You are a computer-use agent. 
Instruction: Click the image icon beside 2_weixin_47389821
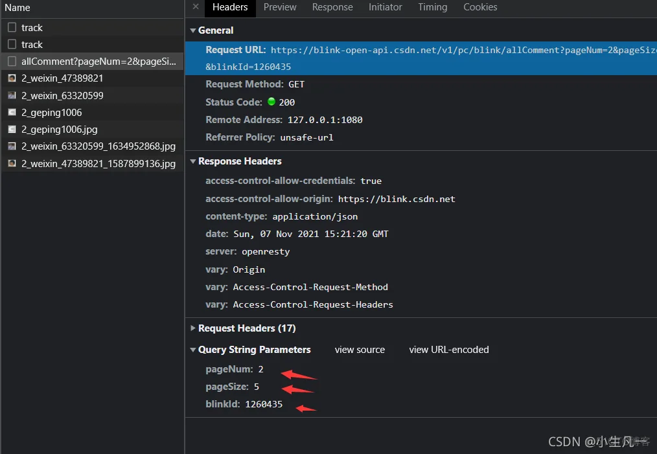[12, 78]
